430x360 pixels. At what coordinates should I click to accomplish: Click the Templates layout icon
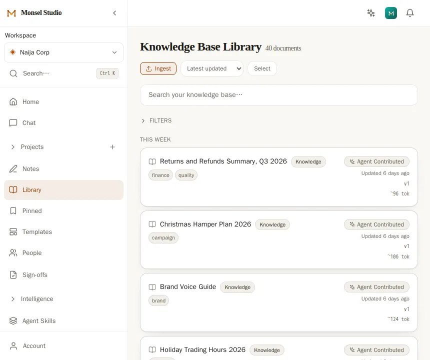point(13,231)
